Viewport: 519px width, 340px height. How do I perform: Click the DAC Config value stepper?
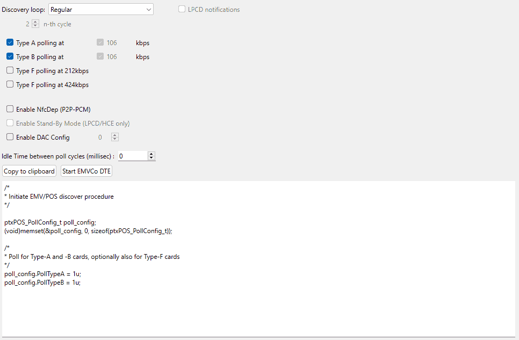115,137
